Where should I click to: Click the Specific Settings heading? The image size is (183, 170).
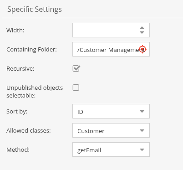pyautogui.click(x=35, y=10)
